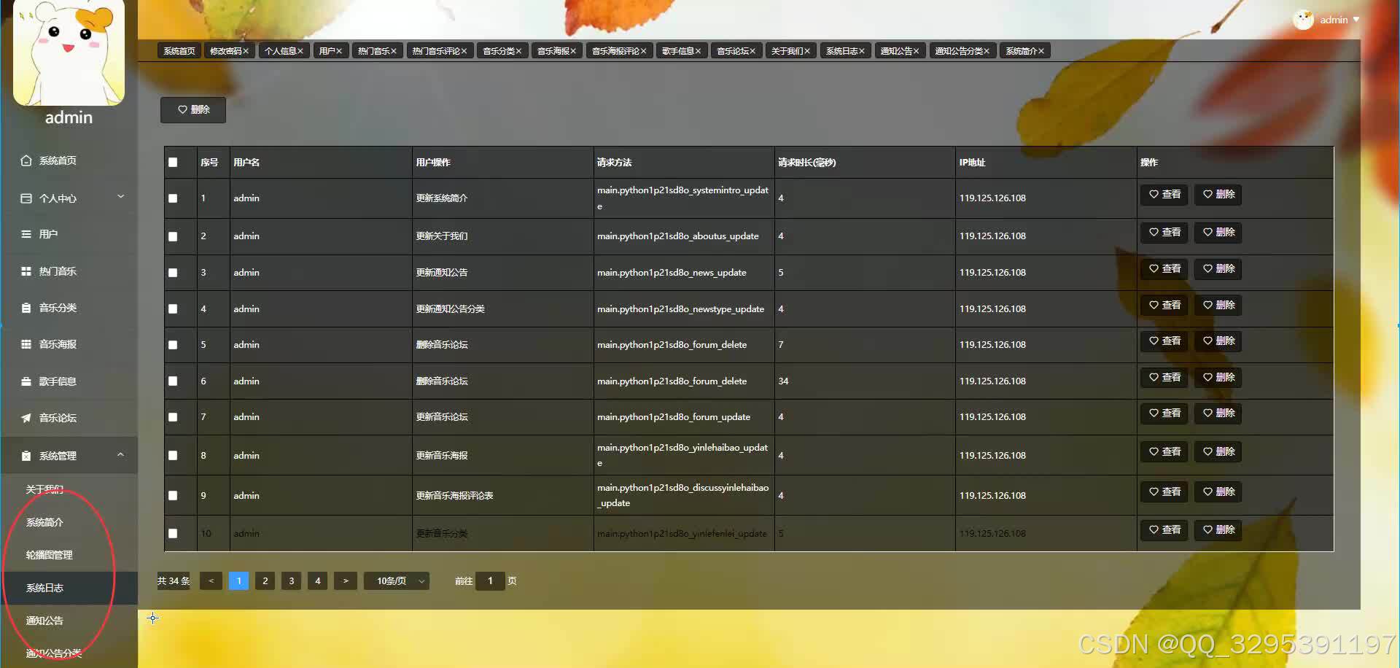The width and height of the screenshot is (1400, 668).
Task: Click 查看 for row 1 更新系统简介
Action: (1164, 195)
